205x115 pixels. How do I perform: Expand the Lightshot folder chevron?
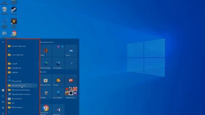[36, 73]
